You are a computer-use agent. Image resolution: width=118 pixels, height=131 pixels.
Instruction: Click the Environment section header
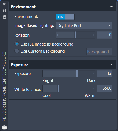click(x=62, y=7)
